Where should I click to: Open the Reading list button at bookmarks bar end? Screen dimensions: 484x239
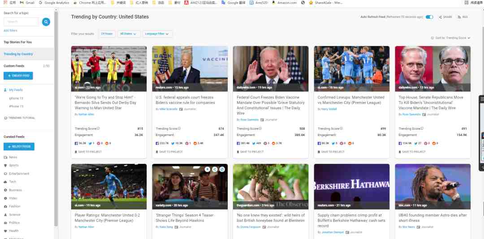pyautogui.click(x=474, y=3)
